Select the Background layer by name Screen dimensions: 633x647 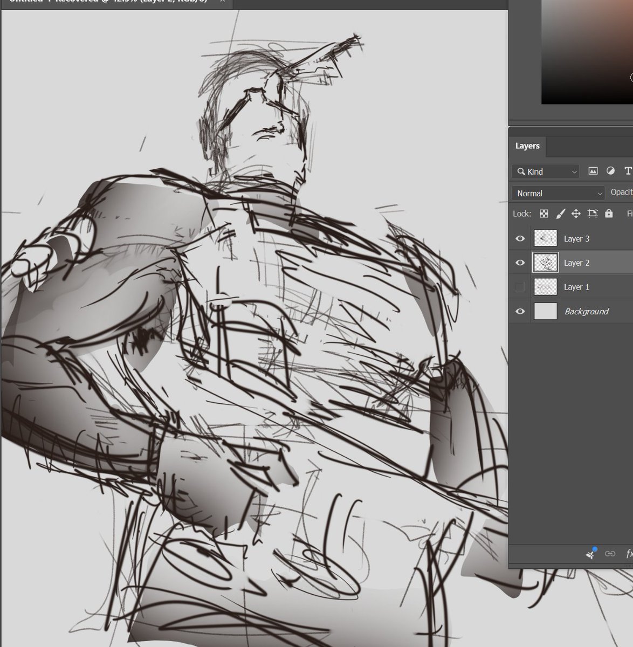(586, 311)
